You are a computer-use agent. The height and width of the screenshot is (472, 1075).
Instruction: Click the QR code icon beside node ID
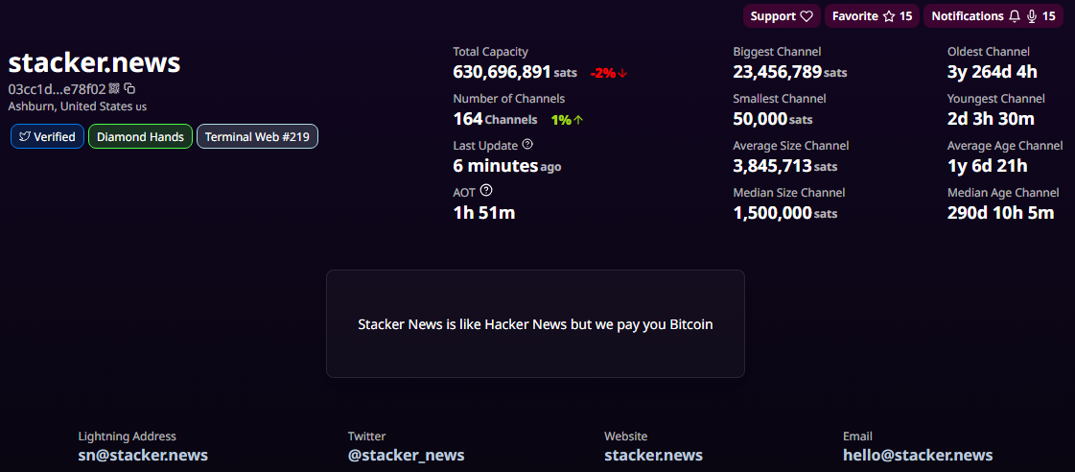pyautogui.click(x=114, y=88)
